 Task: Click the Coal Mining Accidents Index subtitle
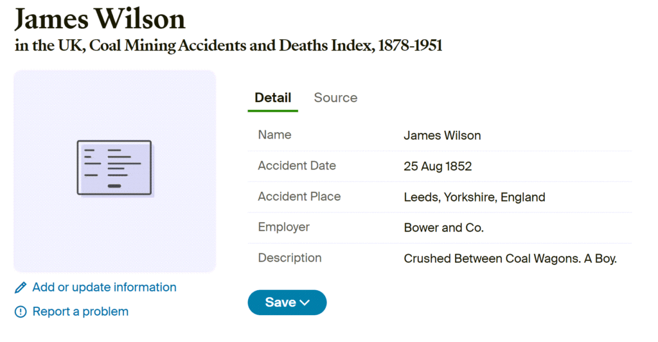pos(228,46)
